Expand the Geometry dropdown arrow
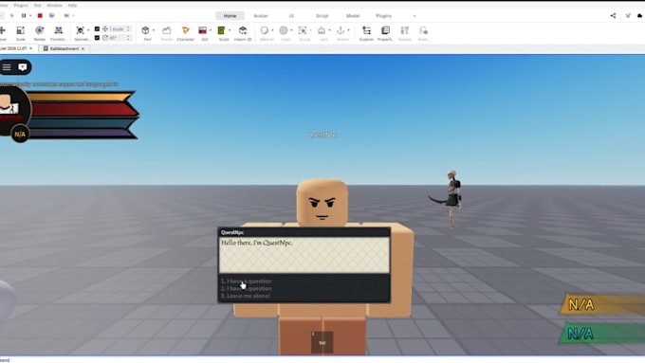The width and height of the screenshot is (645, 363). click(x=88, y=30)
